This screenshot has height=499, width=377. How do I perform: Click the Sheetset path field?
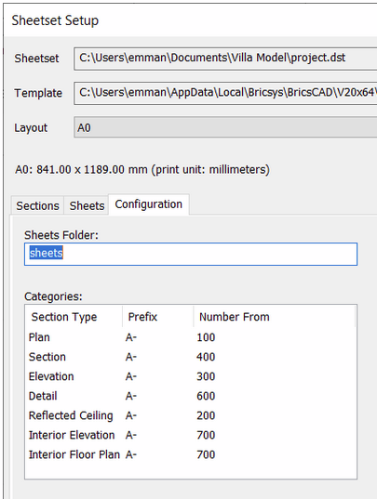pyautogui.click(x=225, y=59)
